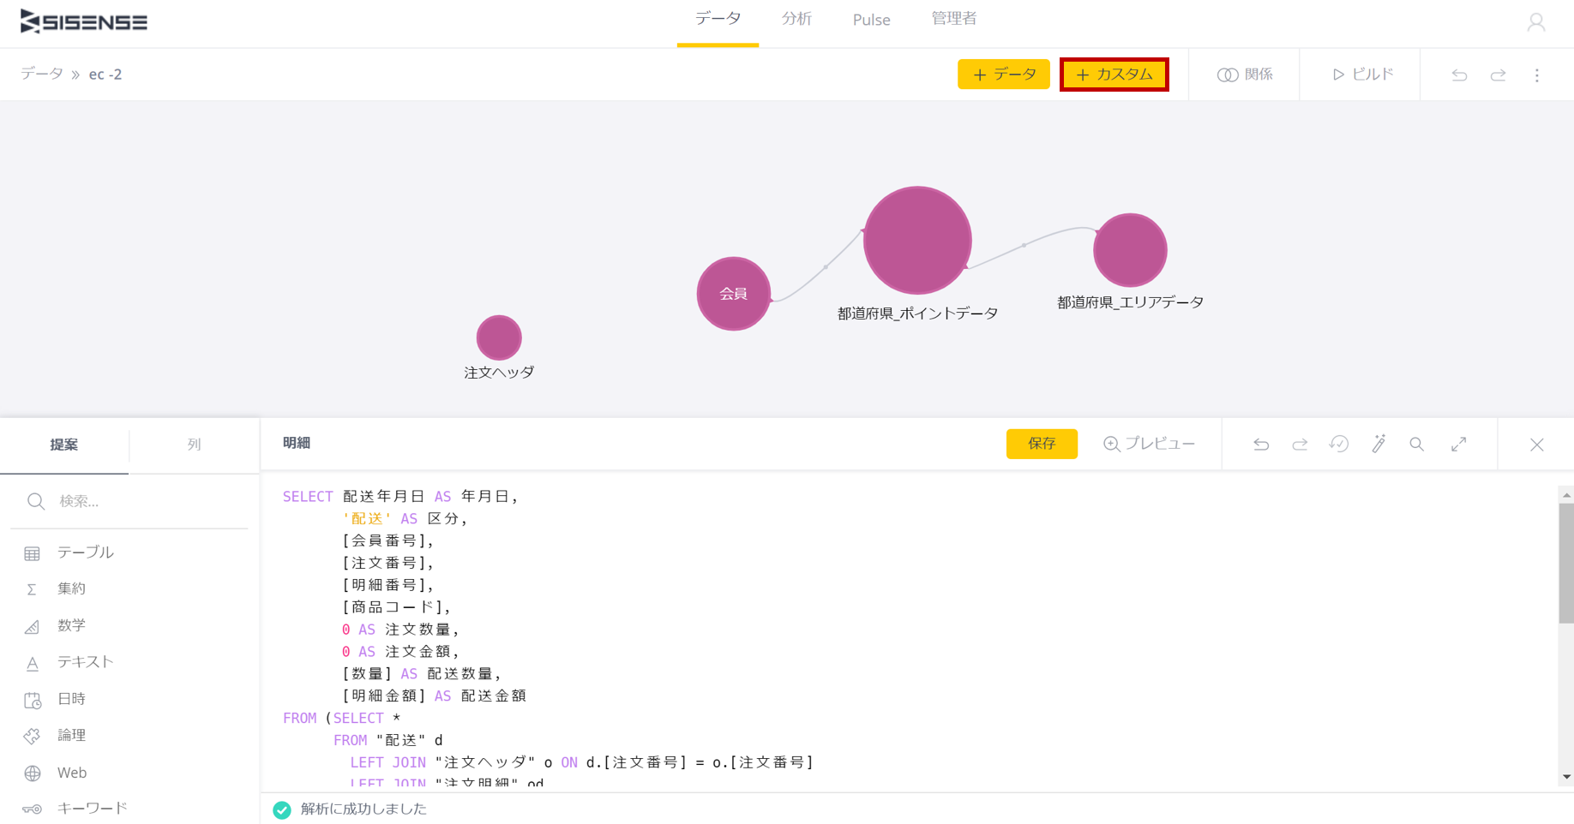Click the + カスタム button
Viewport: 1574px width, 824px height.
[x=1114, y=75]
